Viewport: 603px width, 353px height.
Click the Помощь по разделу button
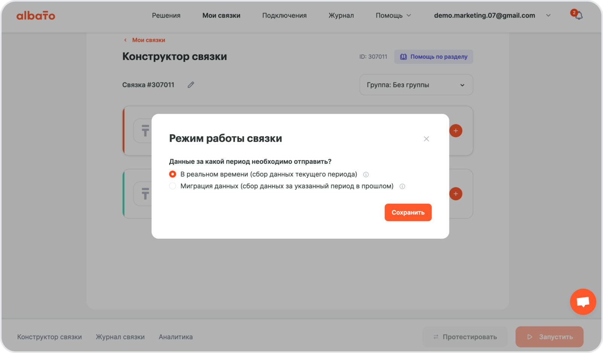coord(433,57)
